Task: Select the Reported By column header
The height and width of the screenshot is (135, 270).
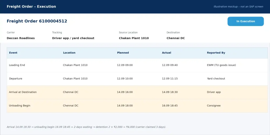Action: tap(216, 53)
